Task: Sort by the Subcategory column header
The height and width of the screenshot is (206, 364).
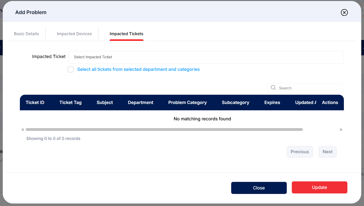Action: click(x=235, y=102)
